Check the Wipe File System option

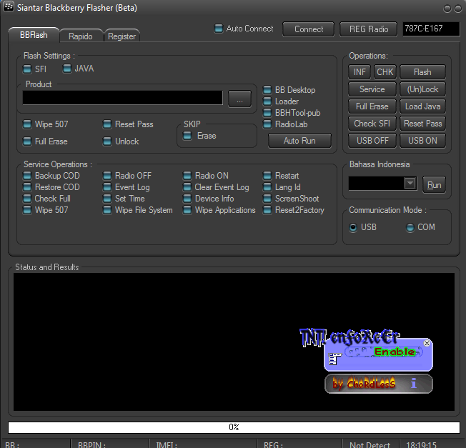(107, 210)
